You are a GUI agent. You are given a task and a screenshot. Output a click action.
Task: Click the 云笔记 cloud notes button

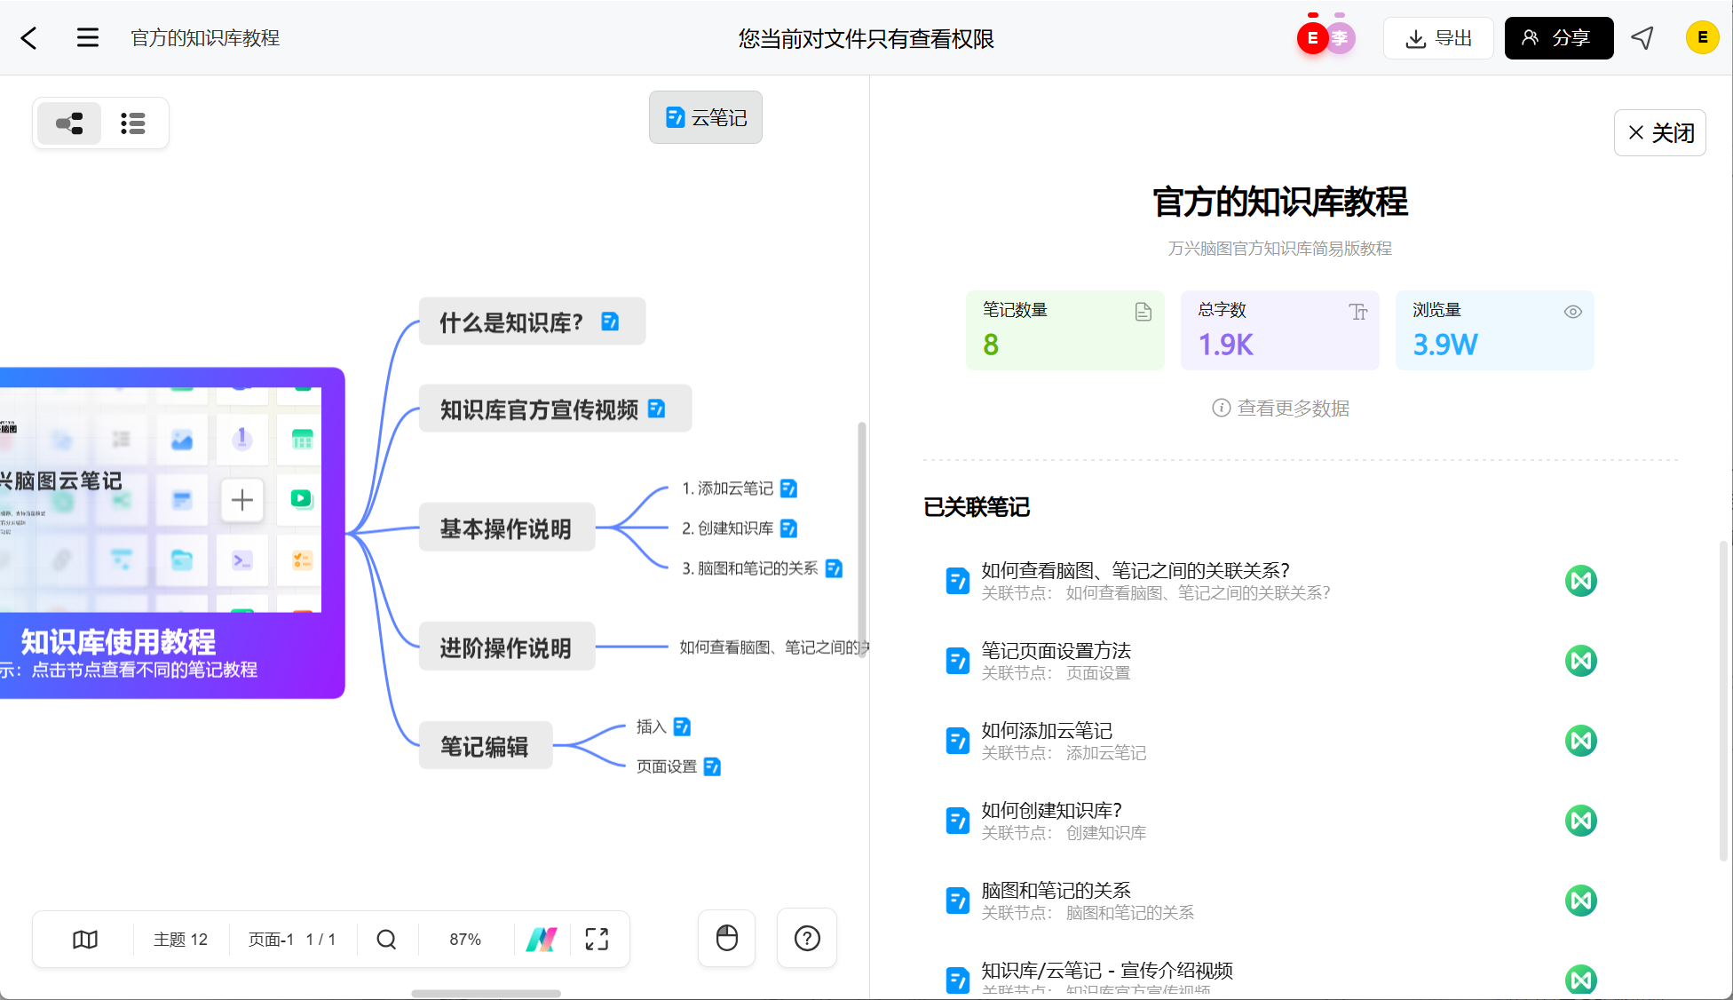tap(706, 117)
